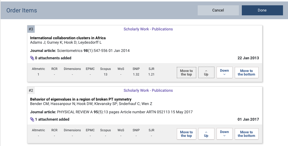Open Scholarly Work - Publications link in item #3
288x146 pixels.
[148, 29]
